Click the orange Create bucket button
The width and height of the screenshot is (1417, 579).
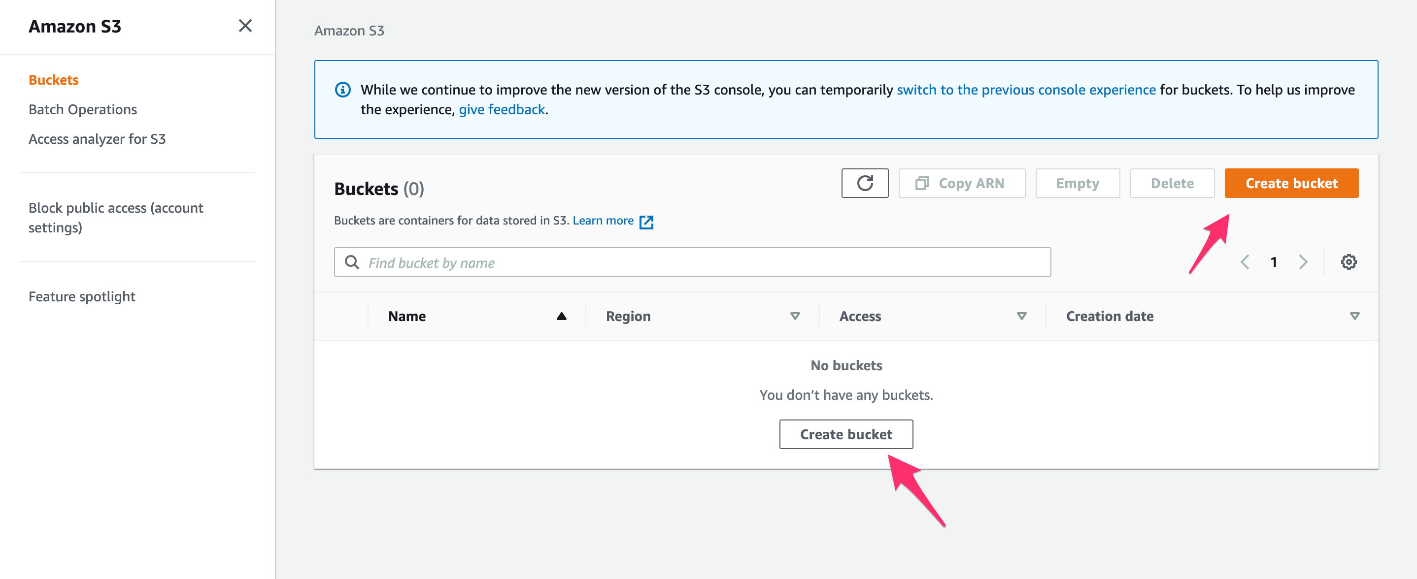click(1291, 183)
